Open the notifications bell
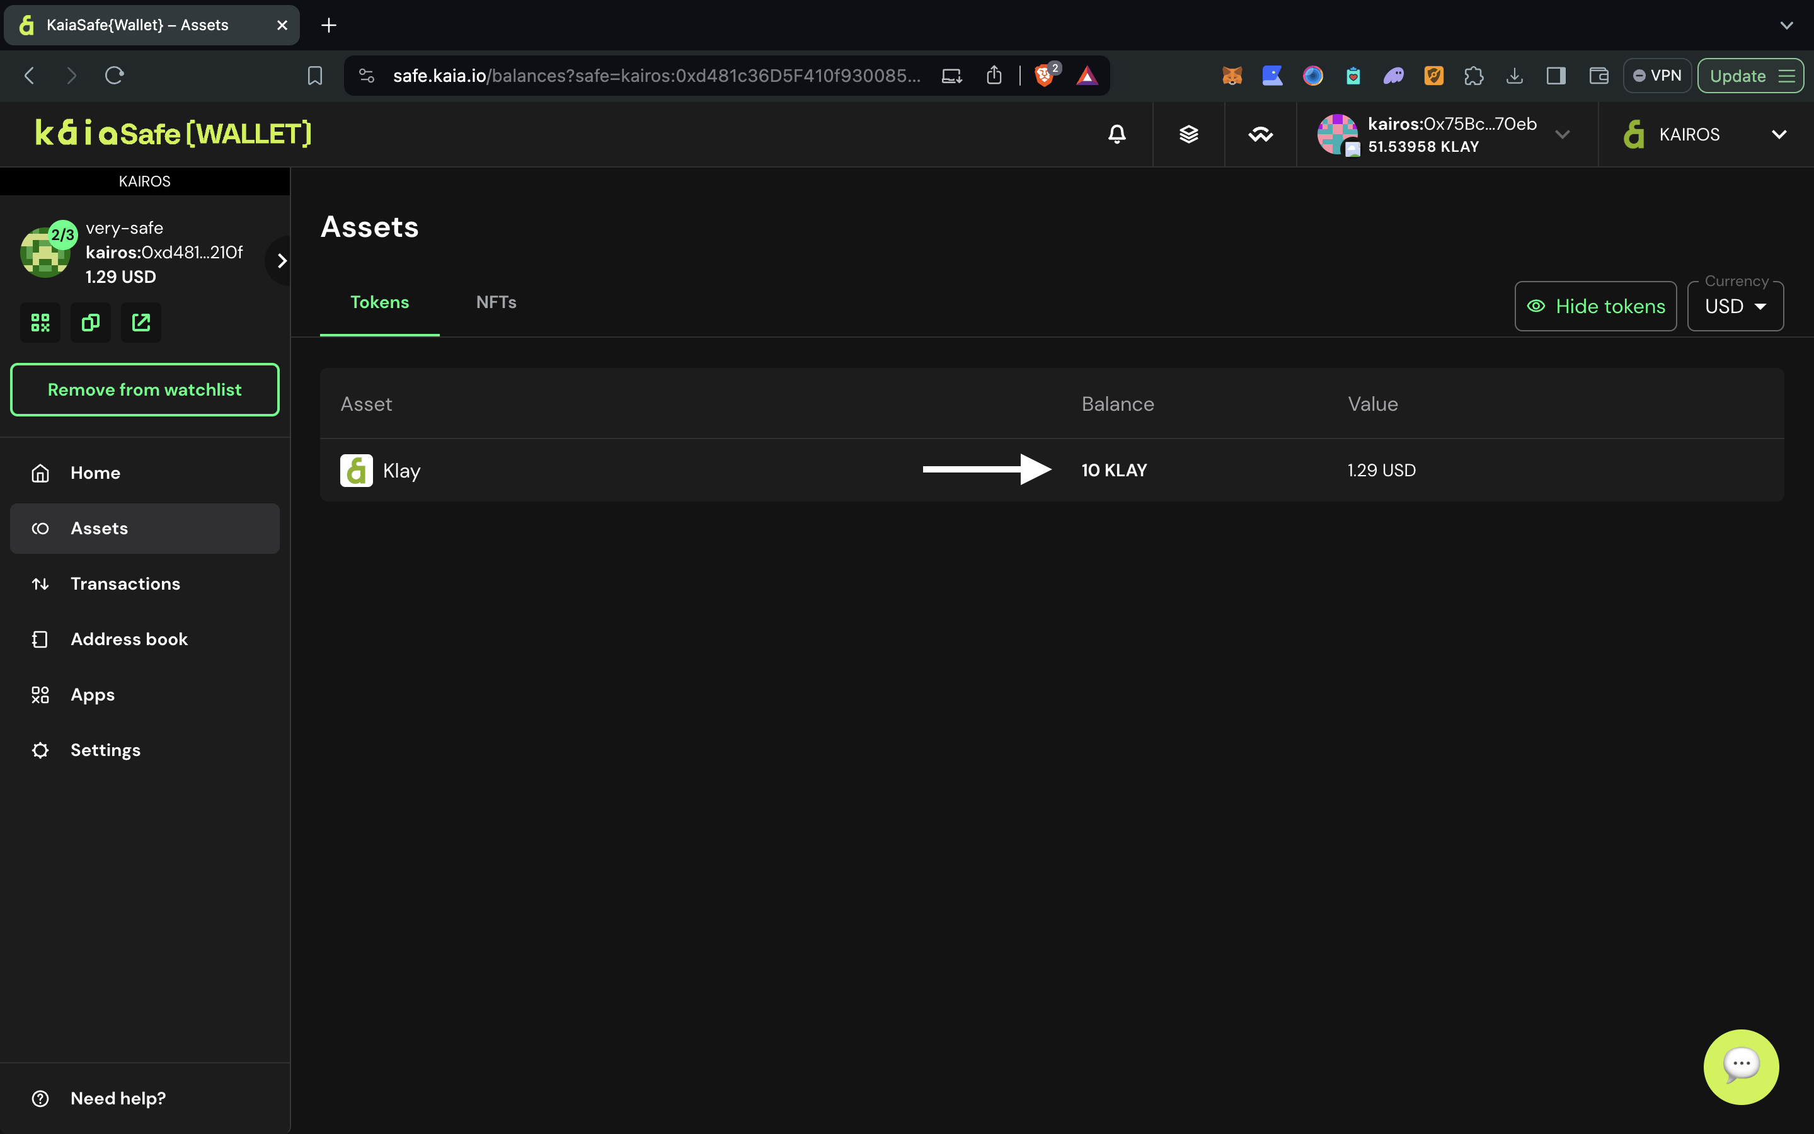The width and height of the screenshot is (1814, 1134). coord(1117,134)
